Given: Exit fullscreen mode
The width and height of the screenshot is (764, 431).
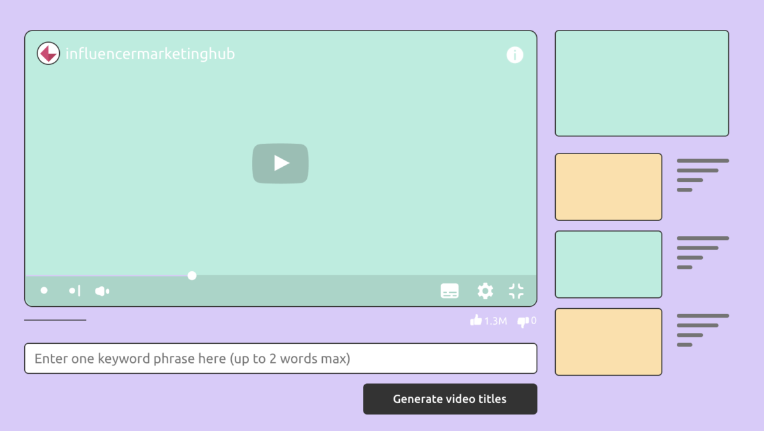Looking at the screenshot, I should pyautogui.click(x=516, y=290).
